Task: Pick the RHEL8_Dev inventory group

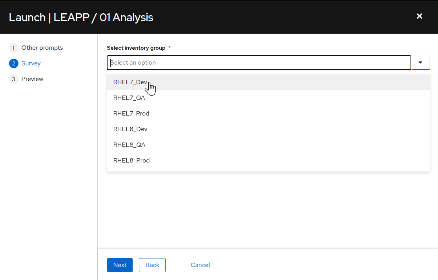Action: tap(268, 129)
